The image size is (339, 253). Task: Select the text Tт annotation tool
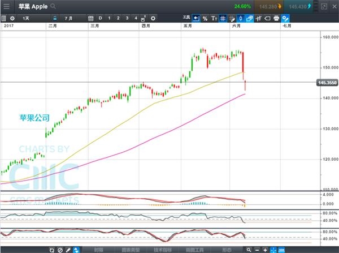(x=214, y=19)
